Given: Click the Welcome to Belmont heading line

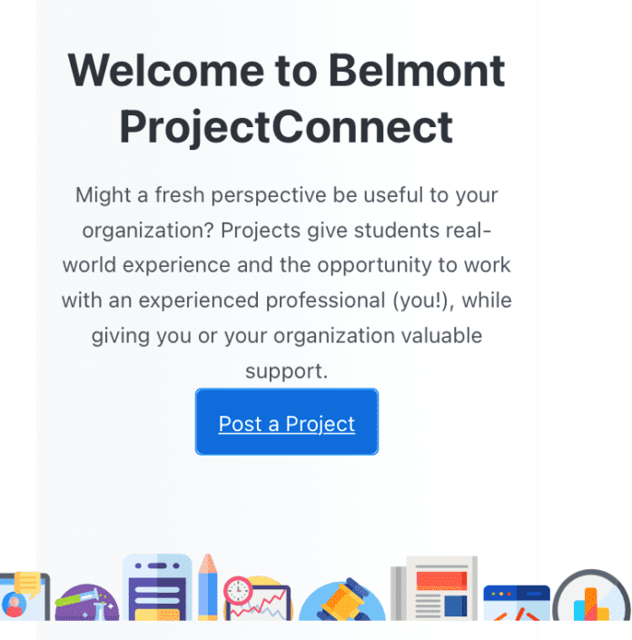Looking at the screenshot, I should coord(287,71).
